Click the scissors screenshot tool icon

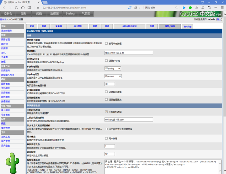203,8
